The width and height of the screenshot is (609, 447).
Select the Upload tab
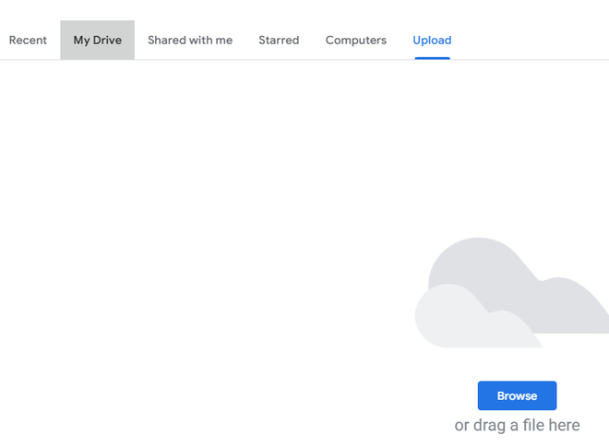(432, 41)
